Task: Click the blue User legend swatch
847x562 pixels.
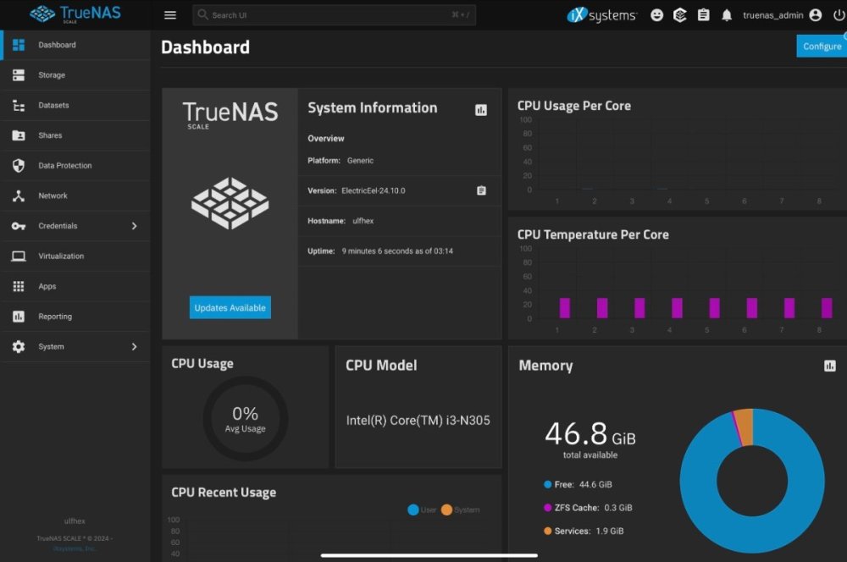Action: [413, 510]
